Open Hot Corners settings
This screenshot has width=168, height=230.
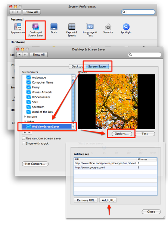click(x=35, y=164)
